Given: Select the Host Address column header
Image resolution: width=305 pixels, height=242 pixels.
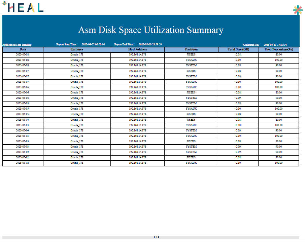Looking at the screenshot, I should click(x=137, y=49).
